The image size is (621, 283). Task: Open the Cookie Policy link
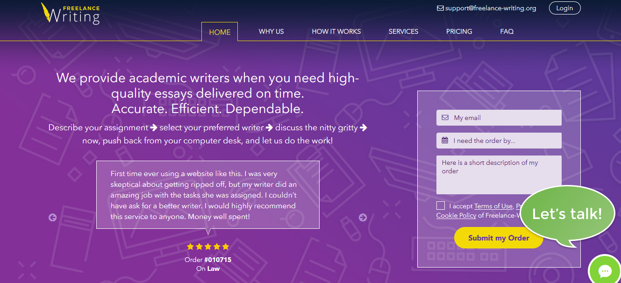tap(457, 215)
